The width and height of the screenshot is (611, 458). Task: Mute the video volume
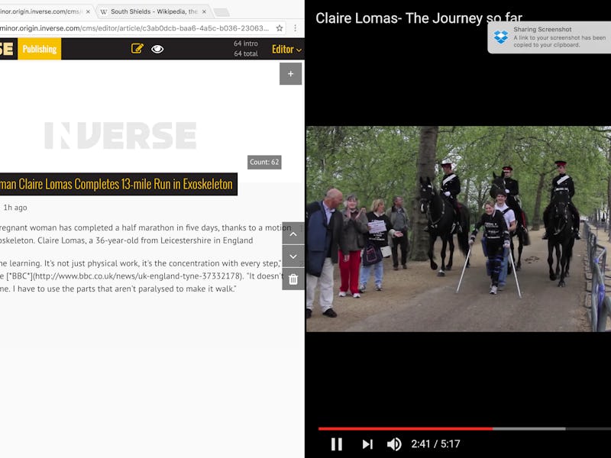[394, 444]
